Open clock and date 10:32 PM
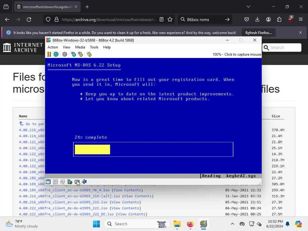This screenshot has height=231, width=308. (275, 224)
